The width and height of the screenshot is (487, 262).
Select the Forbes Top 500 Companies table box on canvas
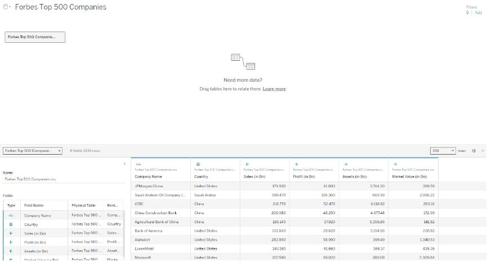pyautogui.click(x=35, y=37)
